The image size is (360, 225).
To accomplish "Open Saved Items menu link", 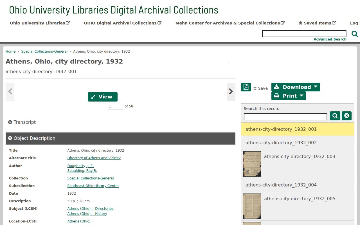I will (x=317, y=23).
